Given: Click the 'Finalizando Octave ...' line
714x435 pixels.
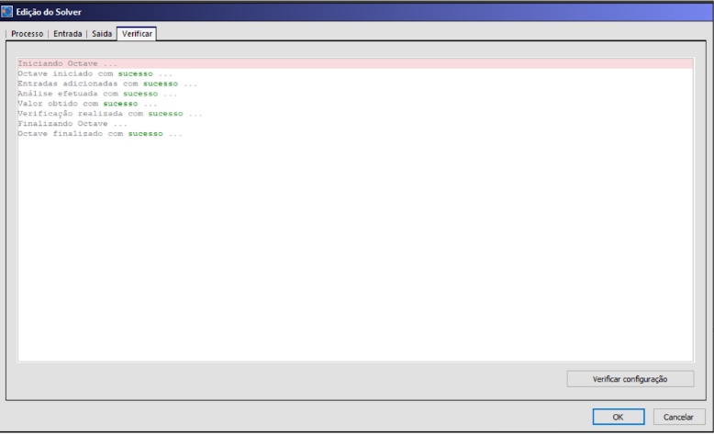Looking at the screenshot, I should (x=72, y=124).
